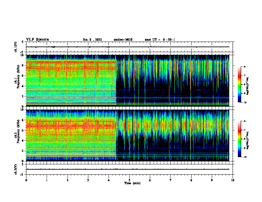Click time axis tick label "5"
The image size is (262, 202).
pos(129,180)
